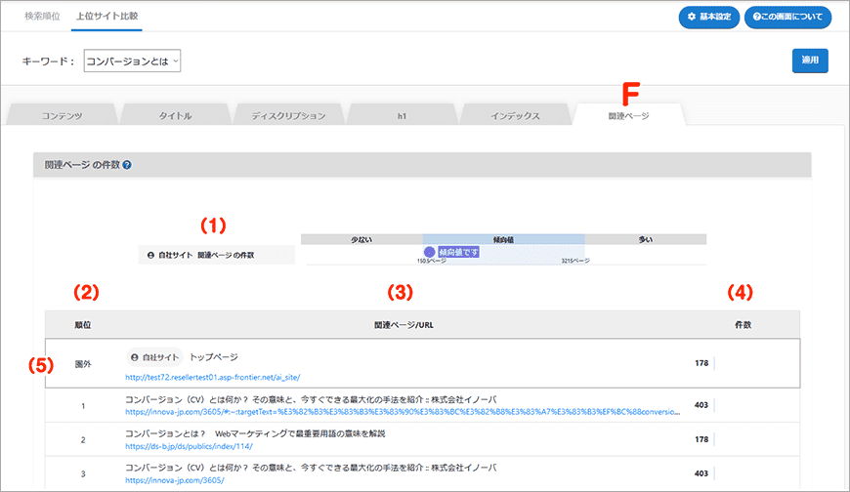
Task: Open the ディスクリプション tab
Action: coord(288,115)
